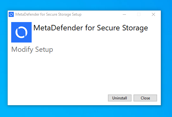The image size is (172, 117).
Task: Click the white swirl inside the logo
Action: pos(21,32)
